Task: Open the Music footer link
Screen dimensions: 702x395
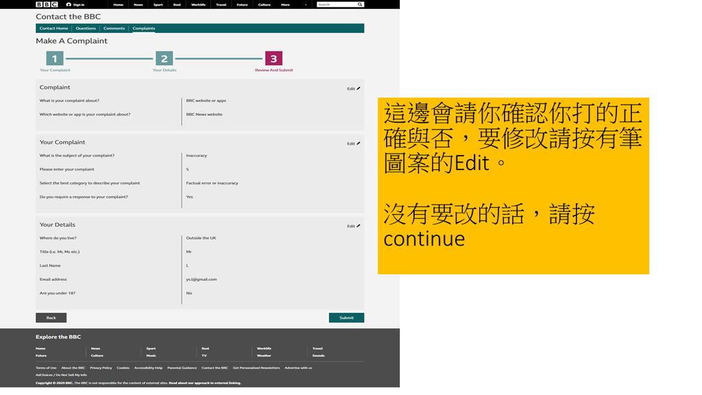Action: tap(152, 356)
